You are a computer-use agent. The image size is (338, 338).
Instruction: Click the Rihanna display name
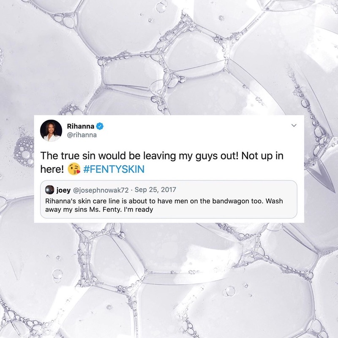coord(81,126)
